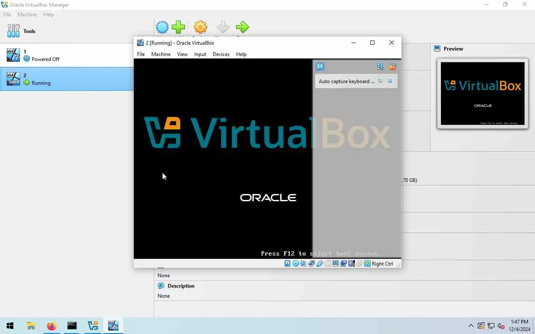Click audio speaker icon in VM status bar

pyautogui.click(x=303, y=263)
